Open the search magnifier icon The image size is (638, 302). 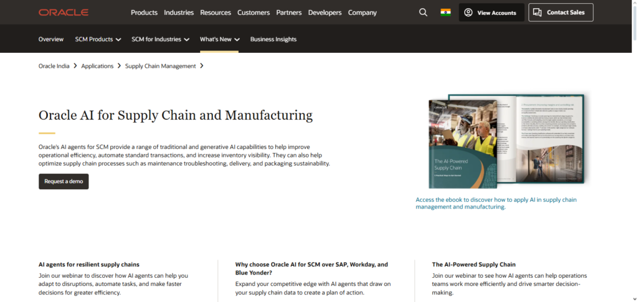(424, 12)
